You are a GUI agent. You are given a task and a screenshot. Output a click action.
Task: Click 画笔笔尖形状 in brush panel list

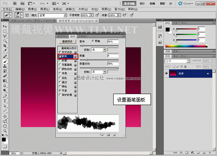[69, 48]
